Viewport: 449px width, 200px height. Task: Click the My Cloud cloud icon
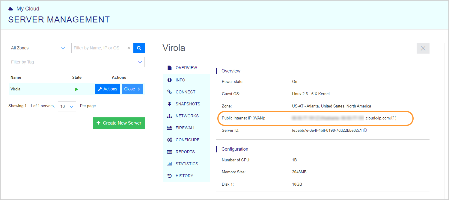click(x=11, y=9)
